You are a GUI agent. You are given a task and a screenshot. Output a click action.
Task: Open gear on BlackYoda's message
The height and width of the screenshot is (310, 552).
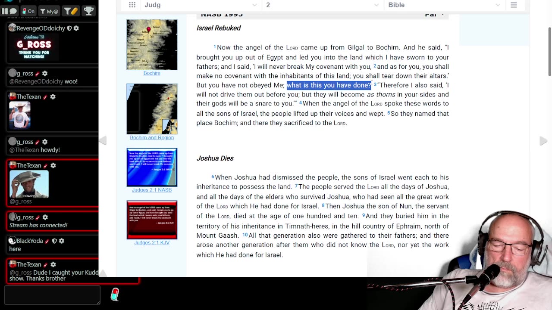coord(61,241)
